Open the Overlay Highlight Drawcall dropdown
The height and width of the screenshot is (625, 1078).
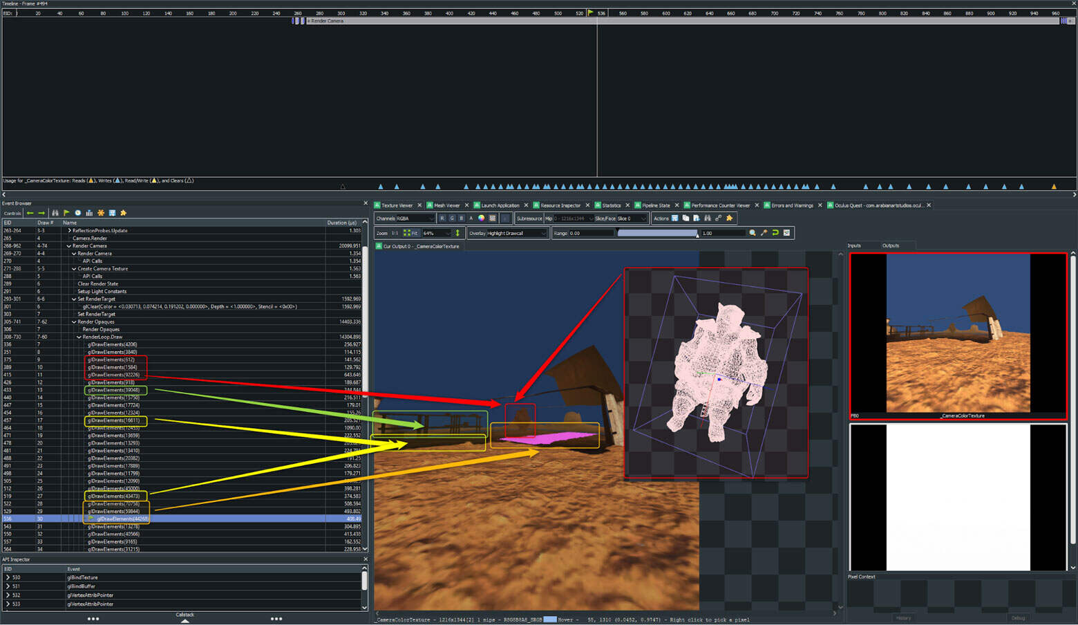point(508,233)
